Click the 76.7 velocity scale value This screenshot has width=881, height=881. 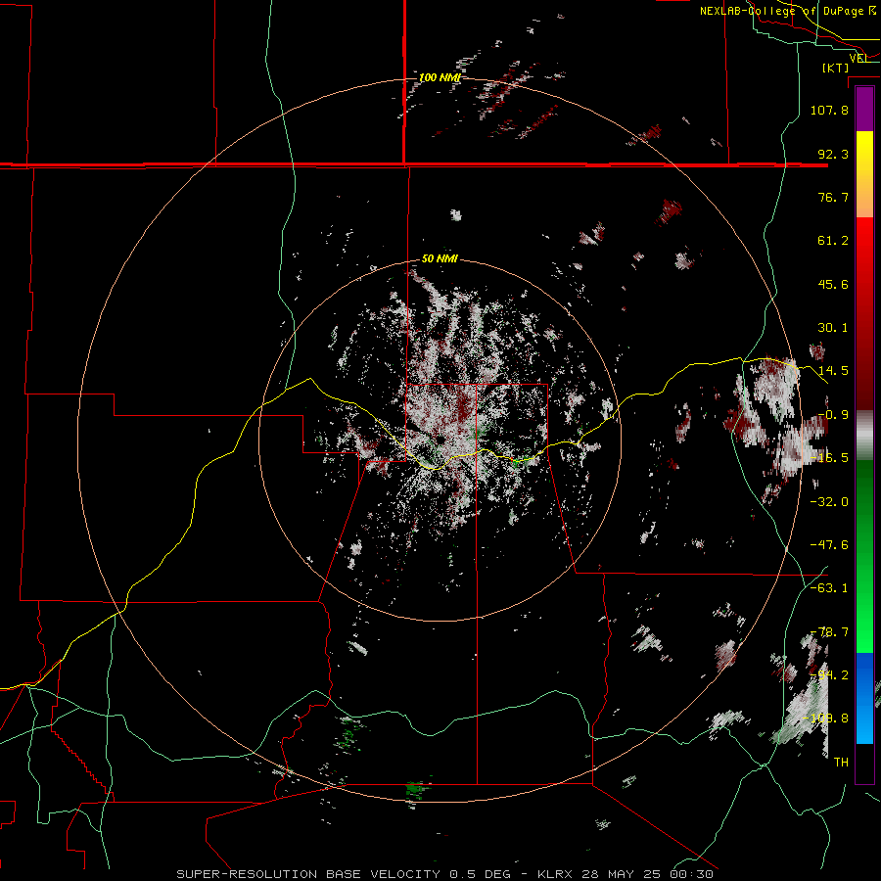pyautogui.click(x=833, y=197)
